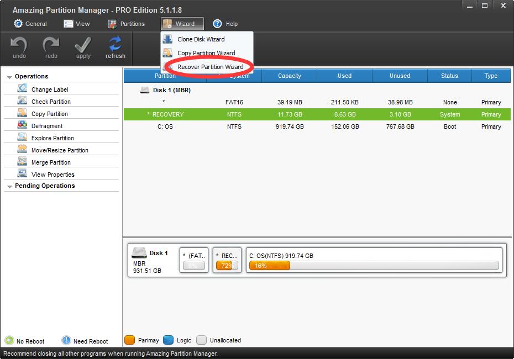Launch Recover Partition Wizard
The image size is (514, 359).
point(207,67)
